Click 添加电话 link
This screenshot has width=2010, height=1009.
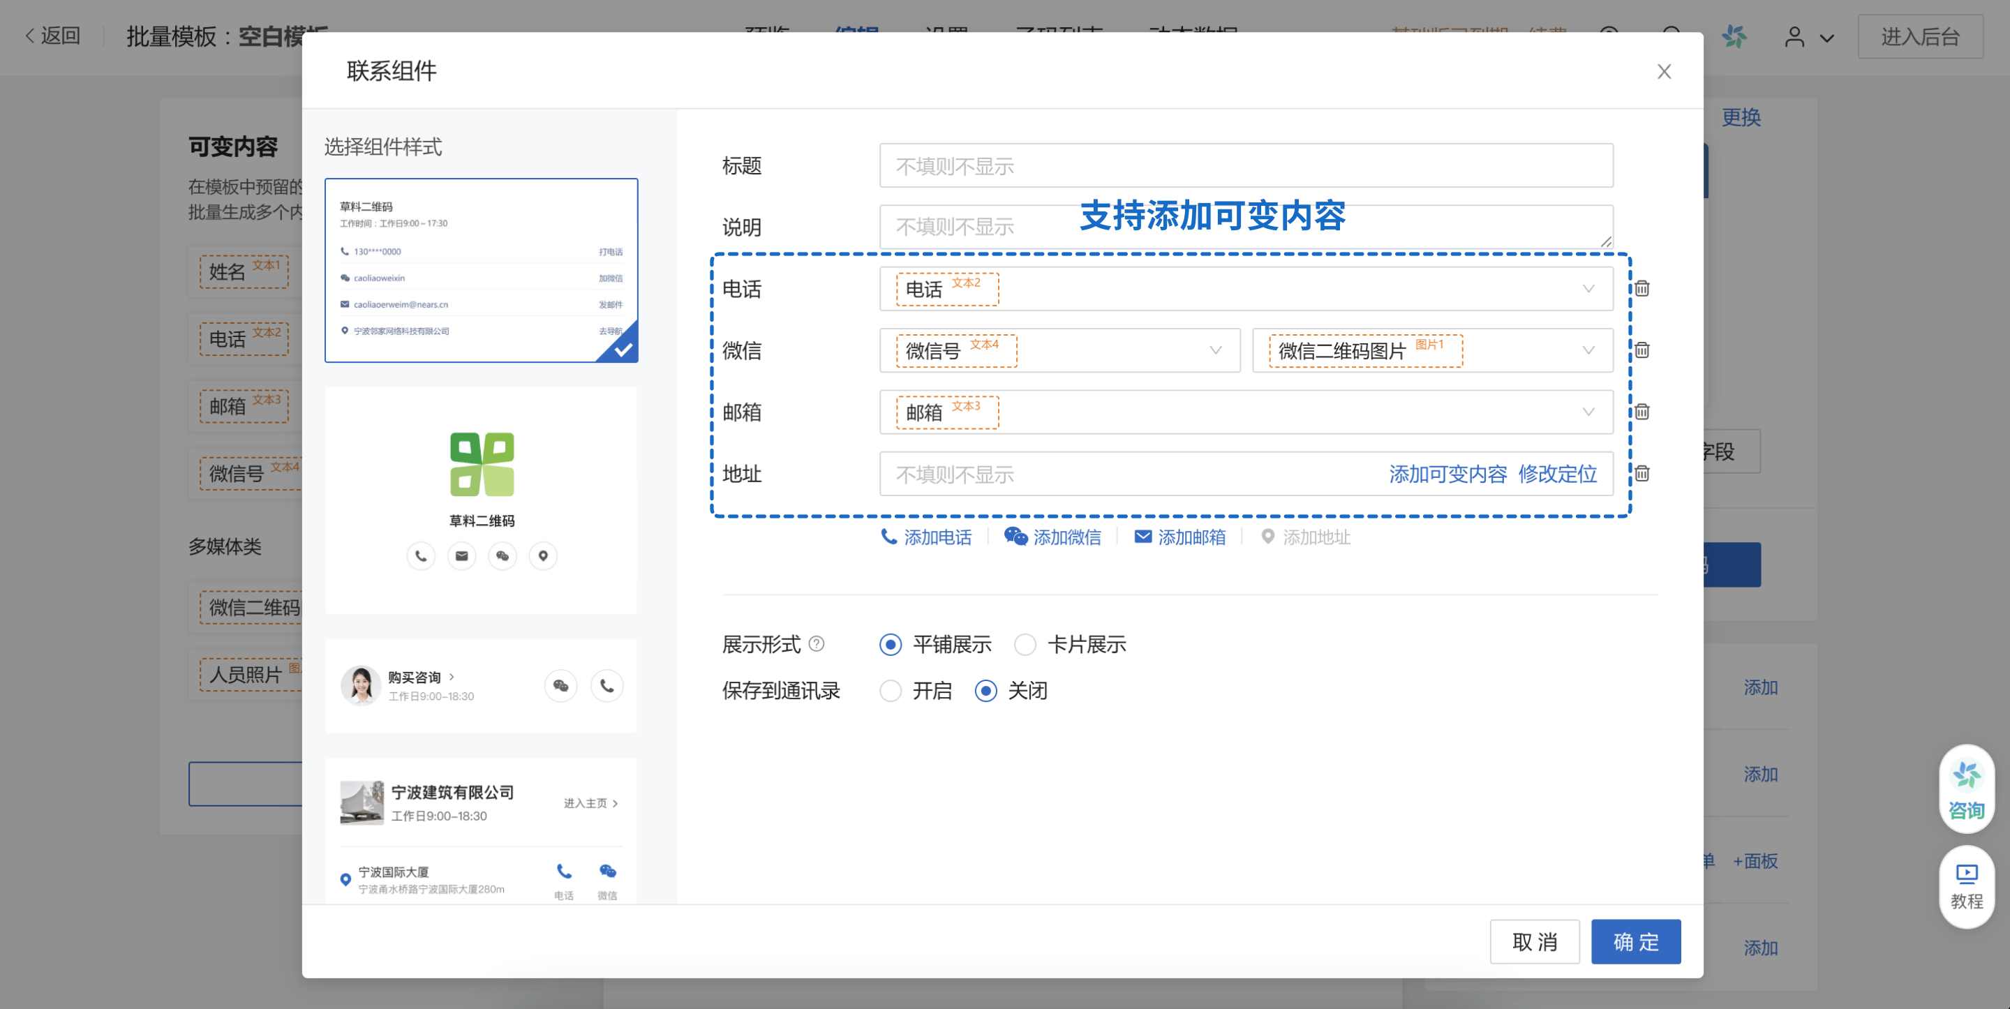[925, 537]
